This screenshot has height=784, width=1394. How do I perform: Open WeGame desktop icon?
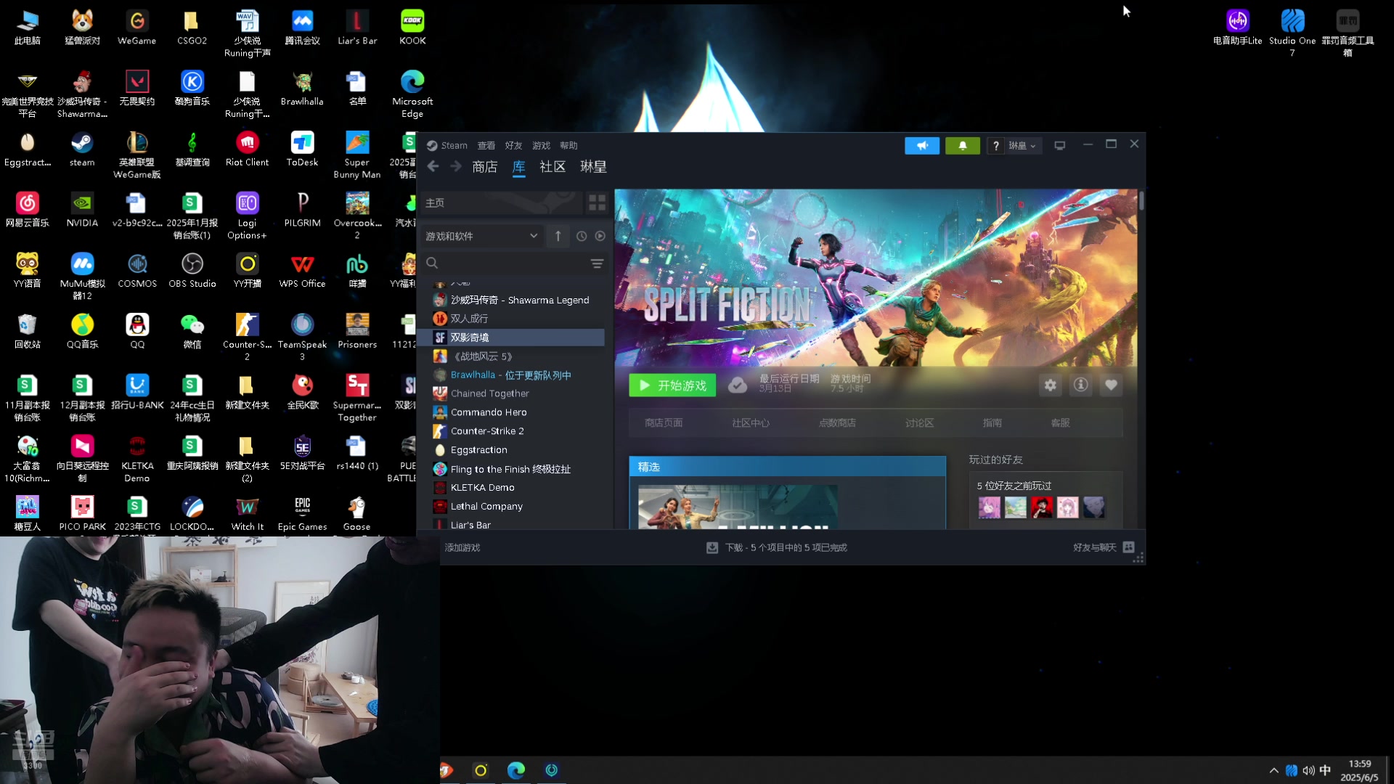tap(137, 28)
